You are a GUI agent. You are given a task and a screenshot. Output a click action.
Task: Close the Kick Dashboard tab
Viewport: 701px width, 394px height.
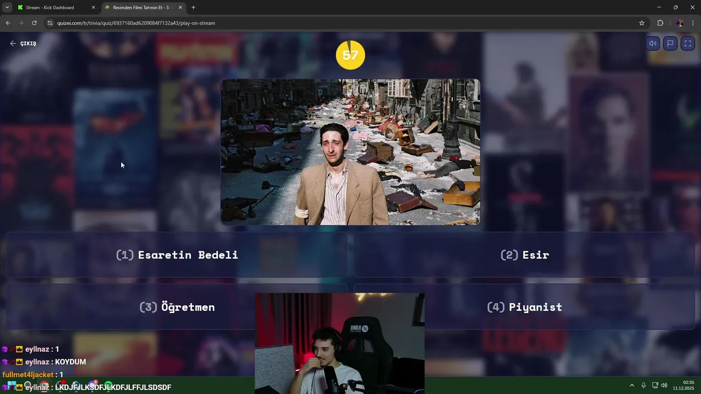point(93,8)
